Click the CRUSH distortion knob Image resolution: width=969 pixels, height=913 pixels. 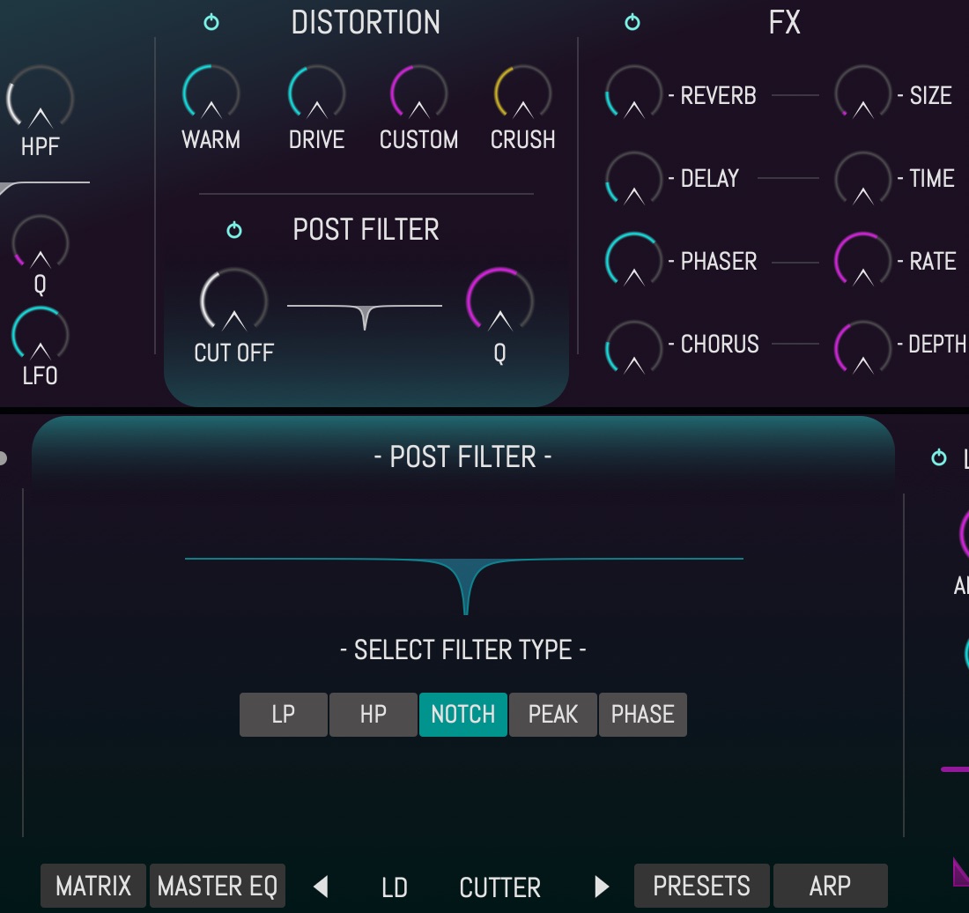pyautogui.click(x=522, y=93)
